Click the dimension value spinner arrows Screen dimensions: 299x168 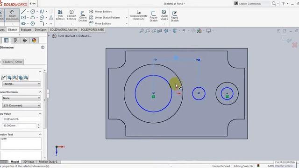coord(39,126)
